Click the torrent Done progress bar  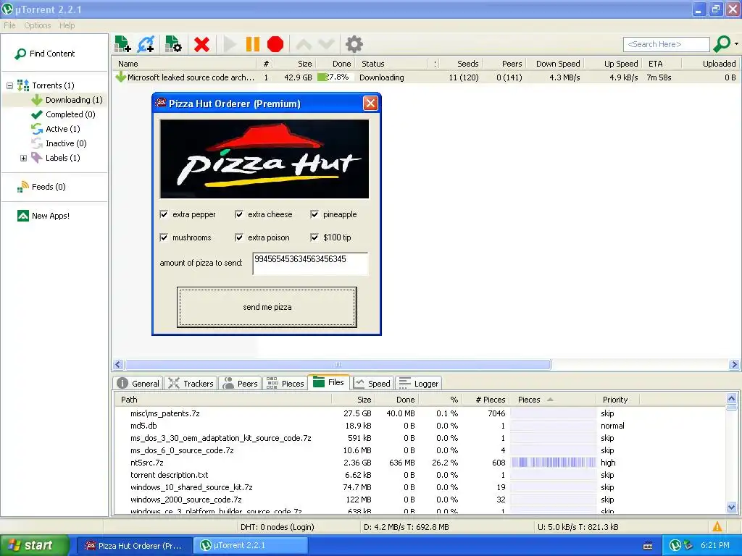tap(335, 77)
